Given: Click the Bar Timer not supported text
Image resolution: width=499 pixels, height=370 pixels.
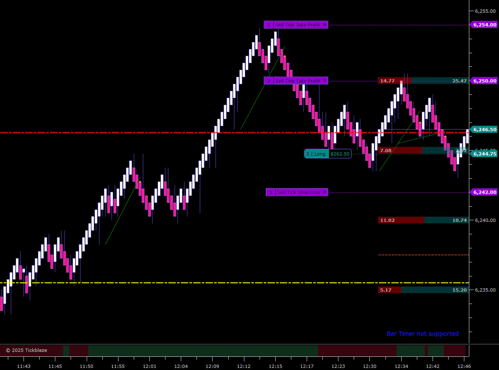Looking at the screenshot, I should (x=423, y=334).
